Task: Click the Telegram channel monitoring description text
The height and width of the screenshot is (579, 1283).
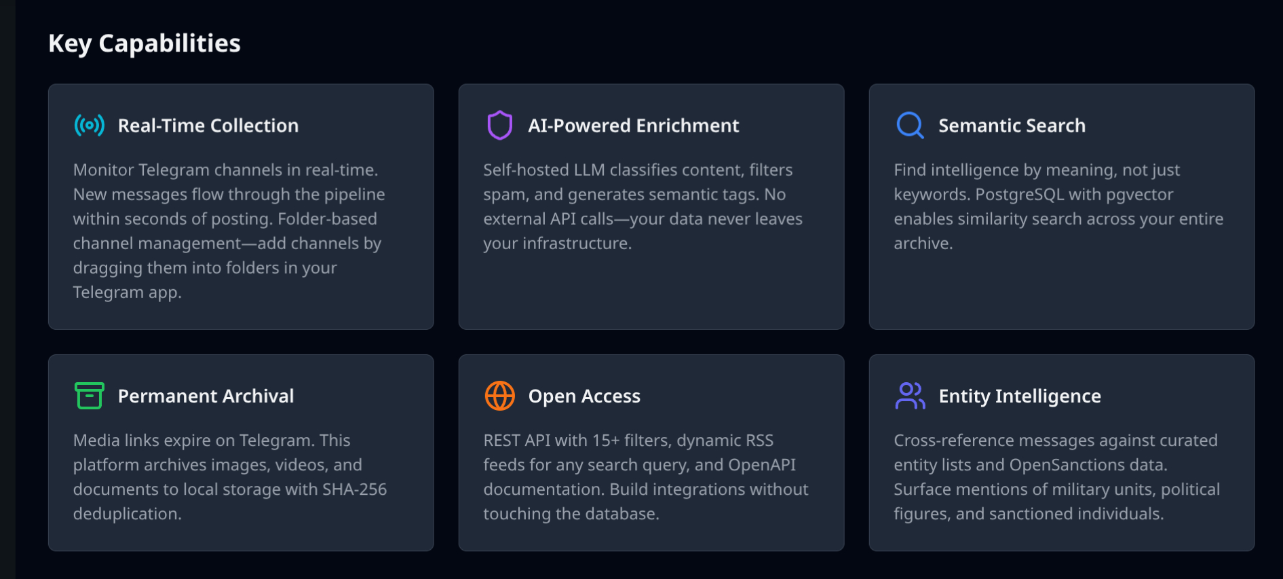Action: pos(229,231)
